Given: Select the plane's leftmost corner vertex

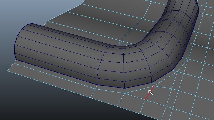Looking at the screenshot, I should [8, 72].
